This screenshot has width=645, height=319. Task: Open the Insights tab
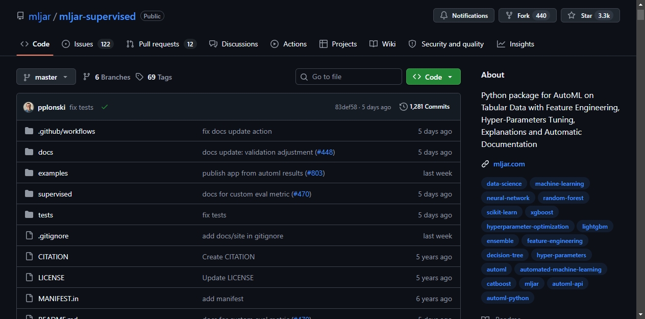click(x=516, y=44)
